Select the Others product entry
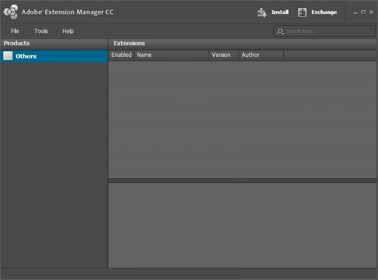 tap(27, 56)
